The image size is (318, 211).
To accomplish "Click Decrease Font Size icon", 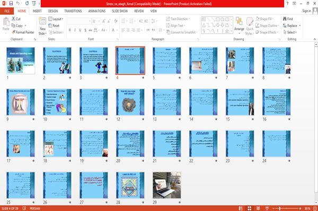I will pos(109,21).
